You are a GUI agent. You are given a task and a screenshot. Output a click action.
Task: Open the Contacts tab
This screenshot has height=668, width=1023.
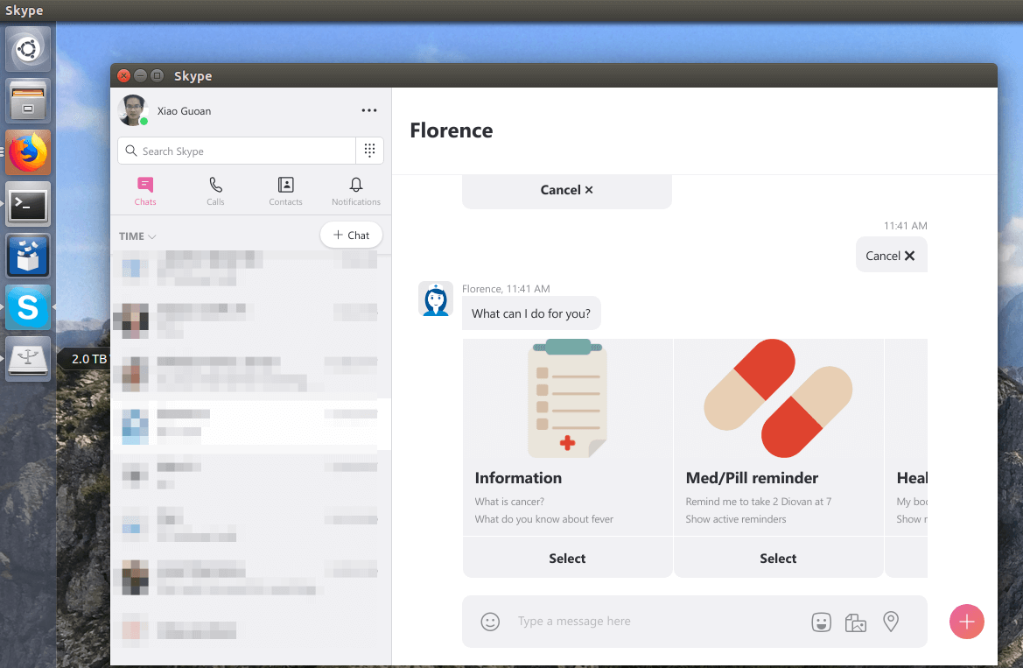285,191
